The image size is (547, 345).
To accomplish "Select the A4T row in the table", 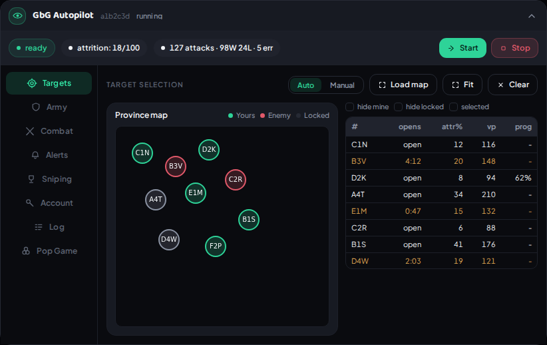I will pyautogui.click(x=441, y=194).
